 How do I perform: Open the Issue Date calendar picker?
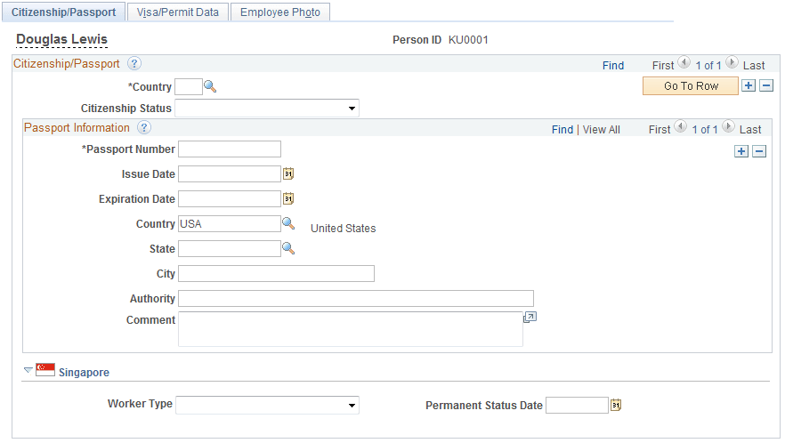(288, 174)
